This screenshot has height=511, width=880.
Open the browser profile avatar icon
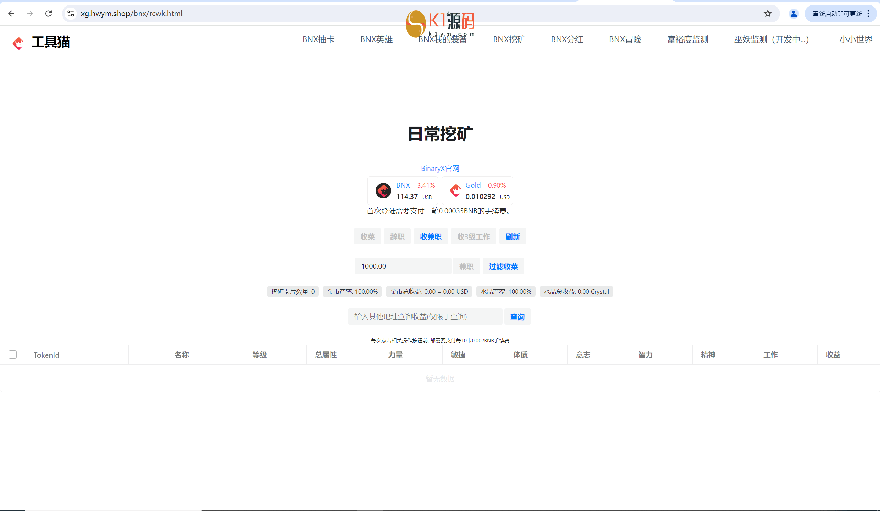(x=793, y=14)
